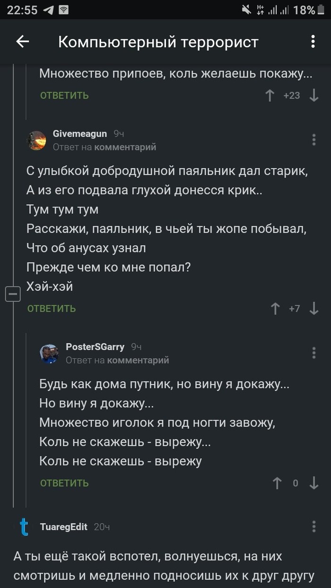Viewport: 331px width, 588px height.
Task: Downvote the comment rated +23
Action: coord(314,95)
